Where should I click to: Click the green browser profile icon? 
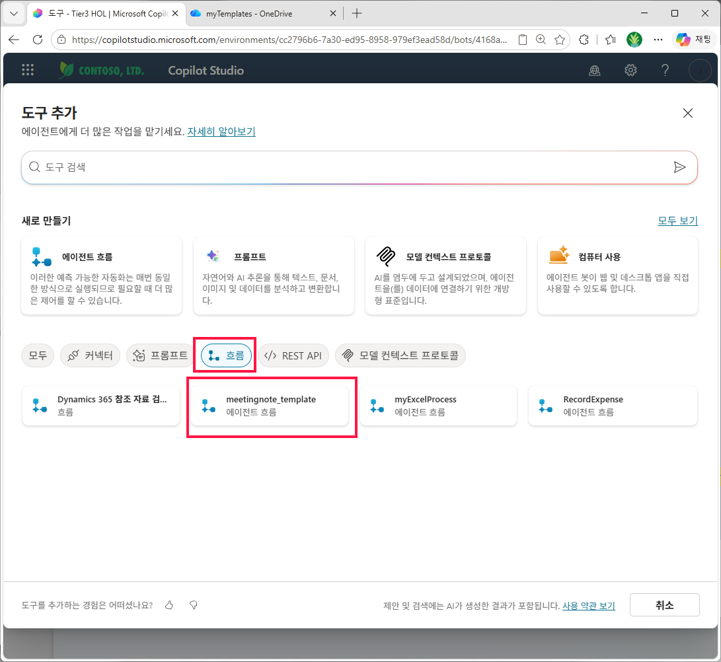click(x=634, y=40)
